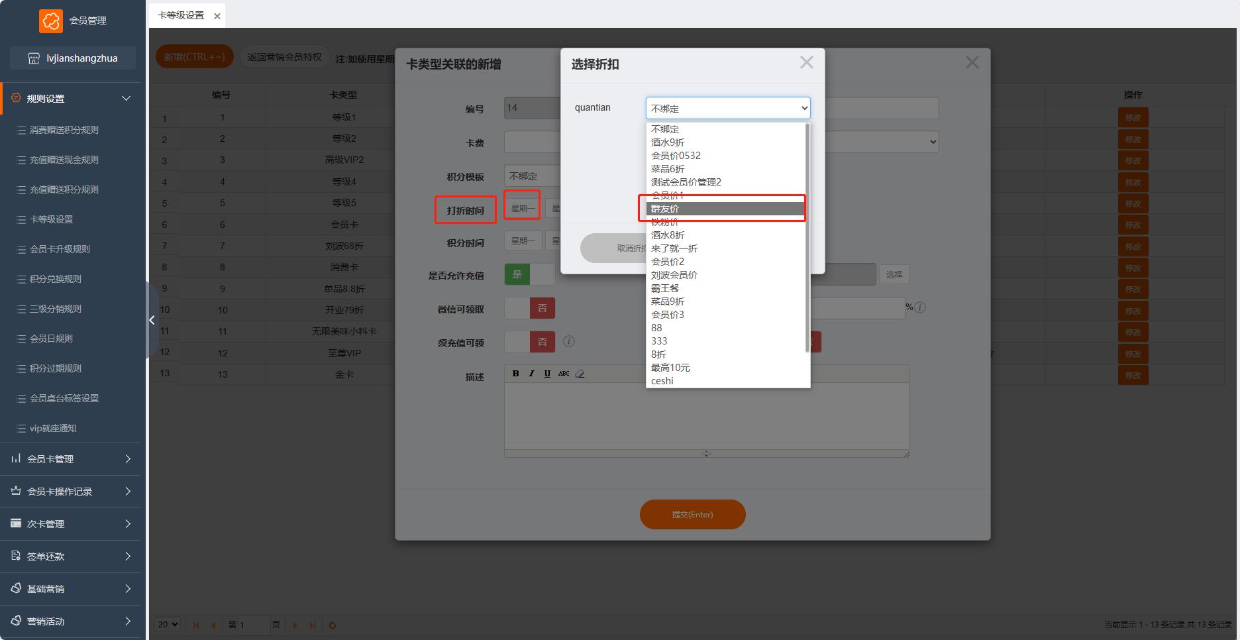
Task: Apply underline in the description editor
Action: pyautogui.click(x=547, y=374)
